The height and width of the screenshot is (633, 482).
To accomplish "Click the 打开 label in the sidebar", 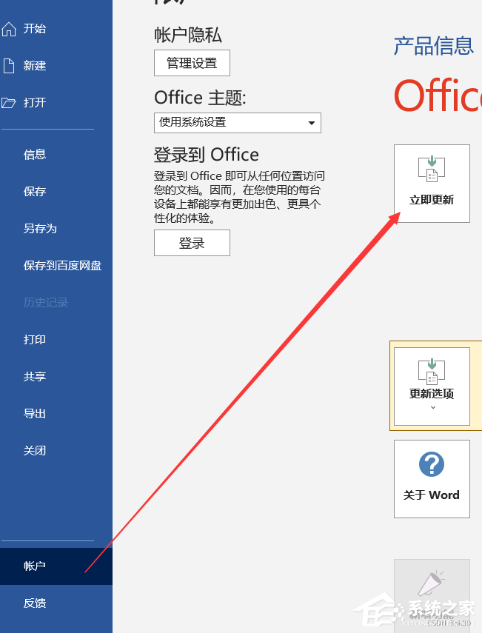I will (x=35, y=103).
